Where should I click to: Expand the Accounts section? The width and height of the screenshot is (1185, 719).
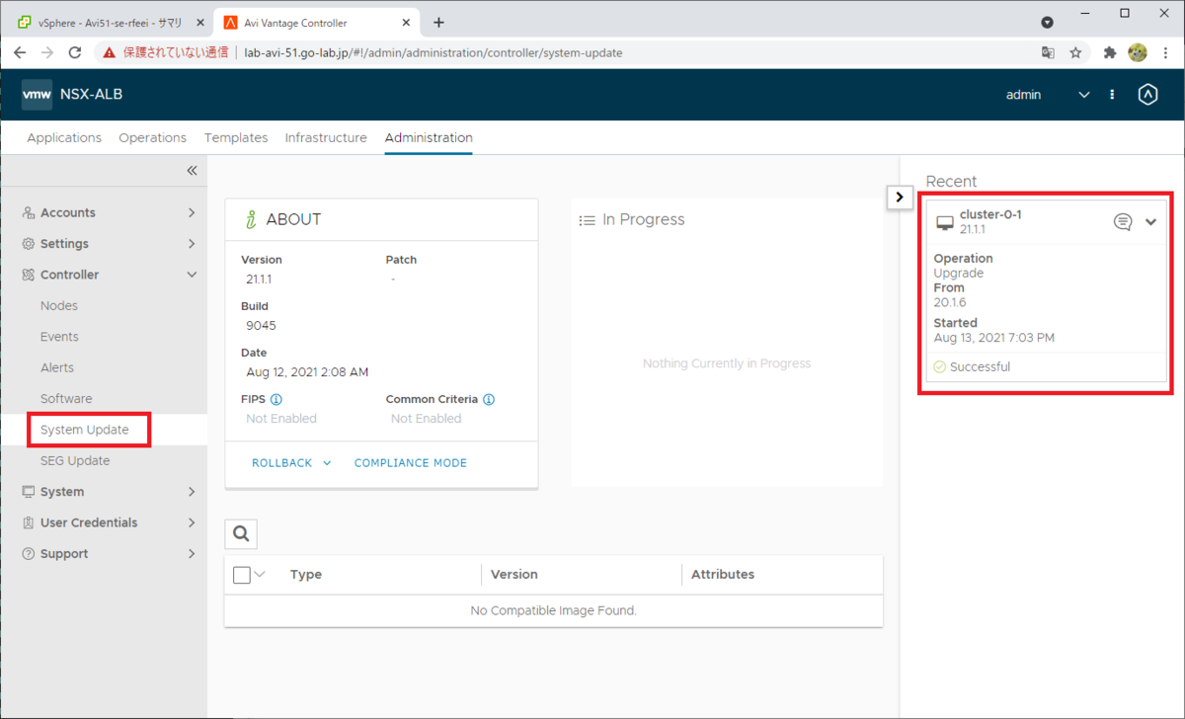click(192, 212)
